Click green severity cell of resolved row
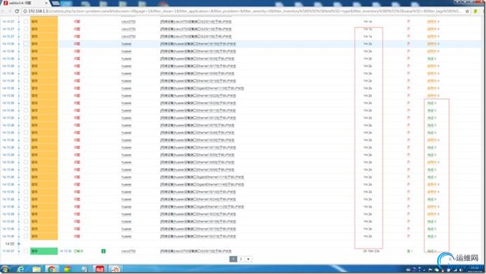The height and width of the screenshot is (274, 486). [x=44, y=251]
